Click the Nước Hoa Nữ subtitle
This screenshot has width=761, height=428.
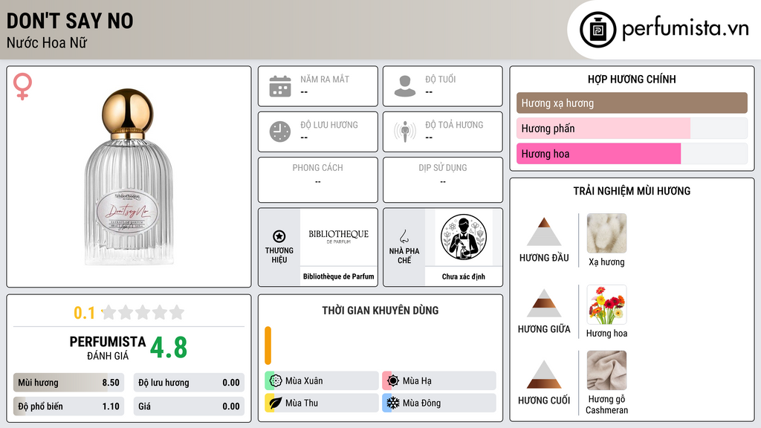[x=47, y=42]
